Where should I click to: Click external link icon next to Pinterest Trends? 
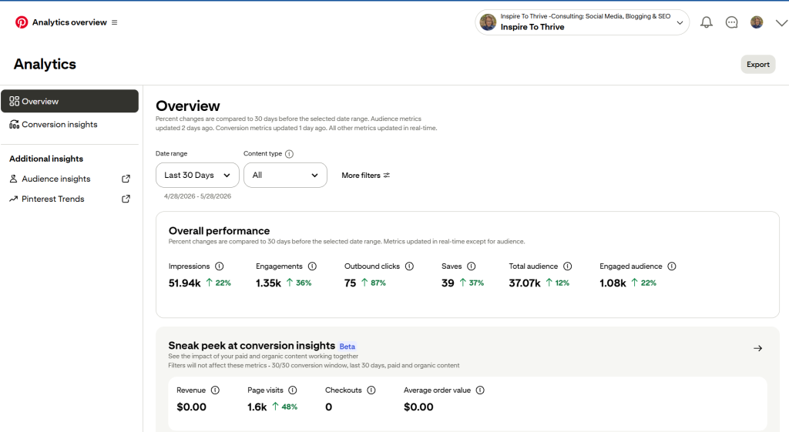(126, 199)
